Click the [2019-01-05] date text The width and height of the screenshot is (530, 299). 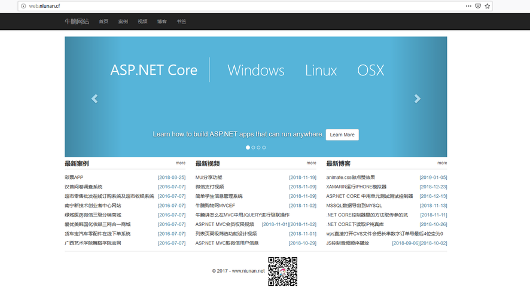[433, 178]
